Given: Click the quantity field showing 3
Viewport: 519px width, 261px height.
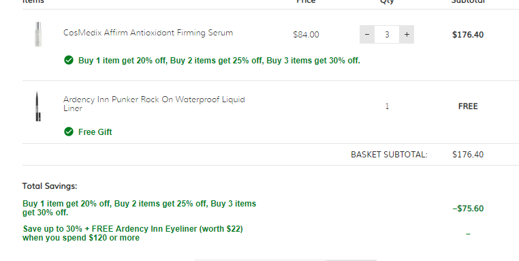Looking at the screenshot, I should 387,35.
